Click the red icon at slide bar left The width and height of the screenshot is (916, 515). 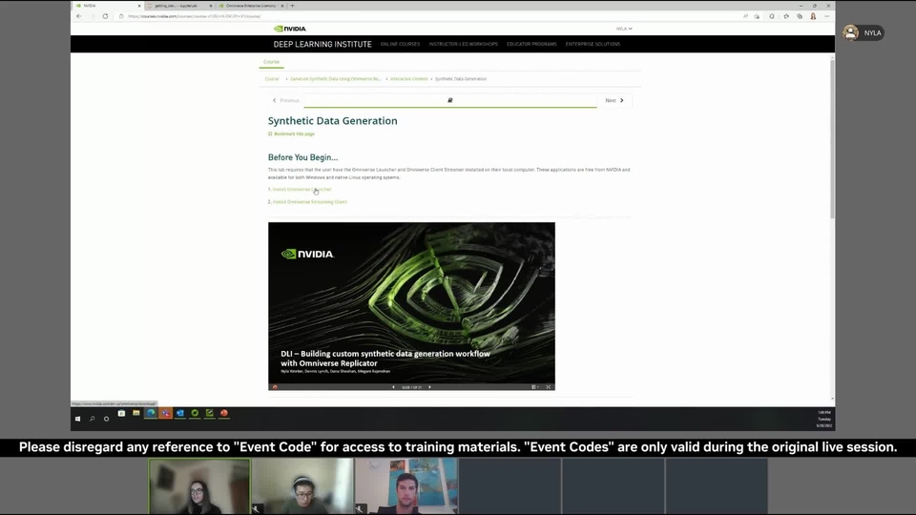click(275, 387)
